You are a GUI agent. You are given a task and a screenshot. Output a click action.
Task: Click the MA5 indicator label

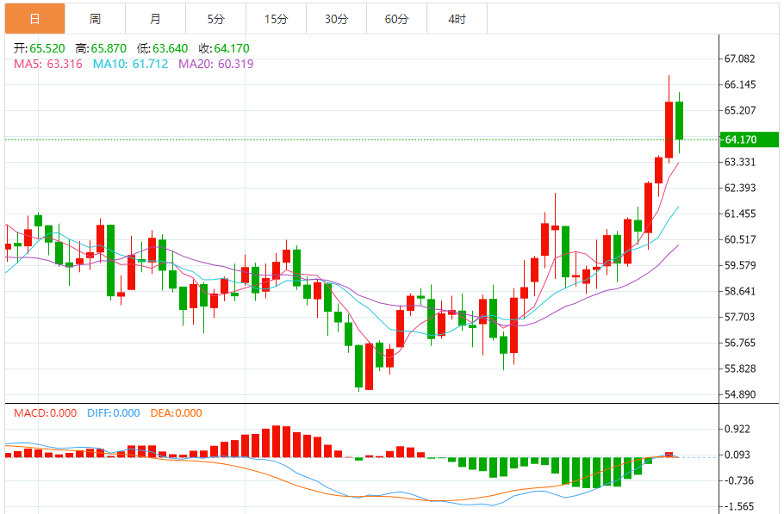[x=48, y=64]
